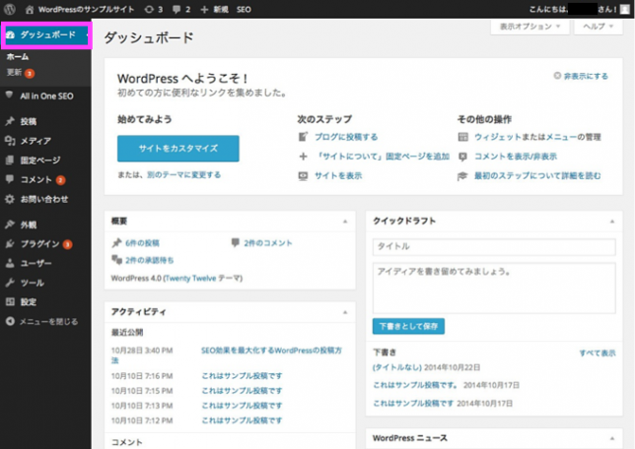Image resolution: width=635 pixels, height=449 pixels.
Task: Click the 設定 settings icon in sidebar
Action: [10, 301]
